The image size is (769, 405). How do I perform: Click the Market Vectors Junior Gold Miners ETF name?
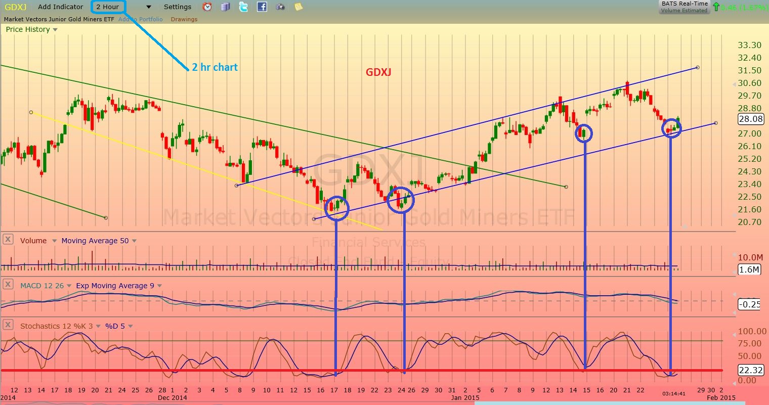pyautogui.click(x=60, y=19)
